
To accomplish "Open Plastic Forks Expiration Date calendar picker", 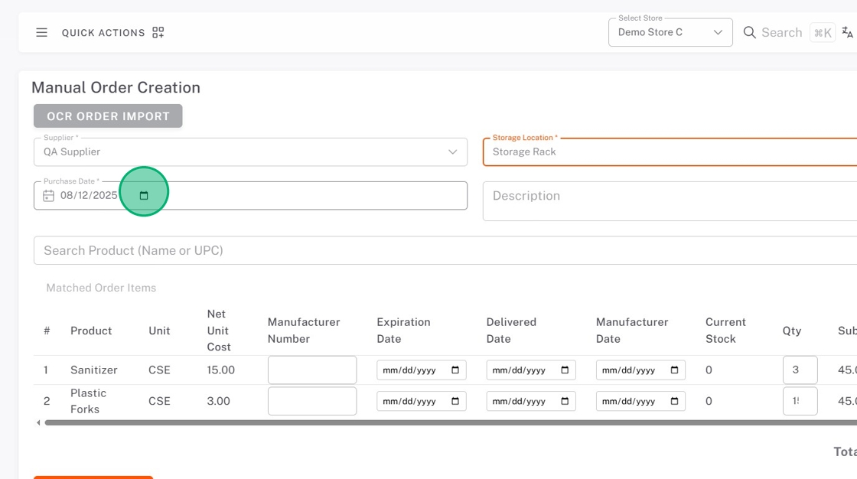I will pos(455,401).
